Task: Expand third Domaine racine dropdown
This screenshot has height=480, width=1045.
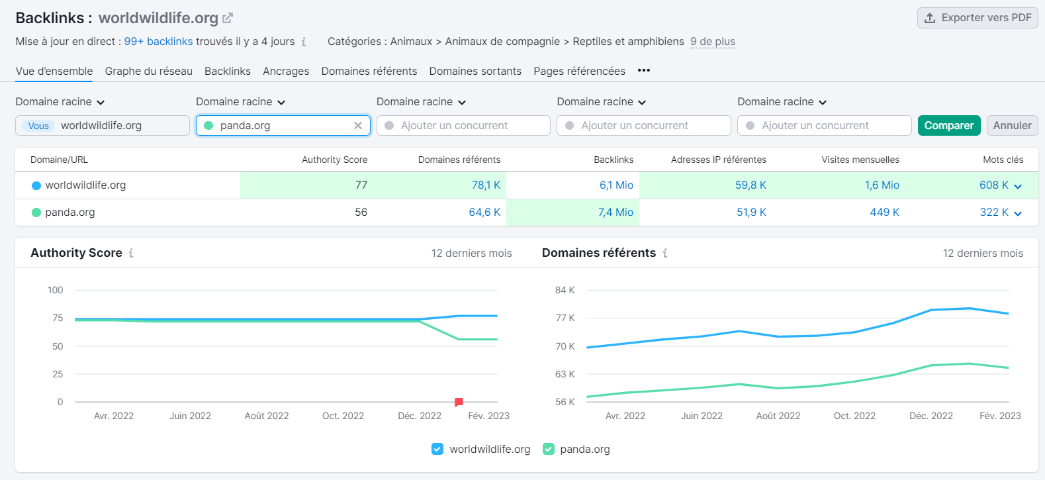Action: click(x=422, y=102)
